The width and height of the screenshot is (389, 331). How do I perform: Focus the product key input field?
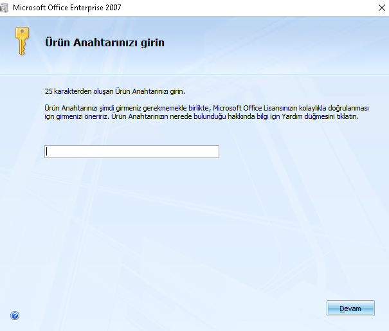[x=132, y=152]
